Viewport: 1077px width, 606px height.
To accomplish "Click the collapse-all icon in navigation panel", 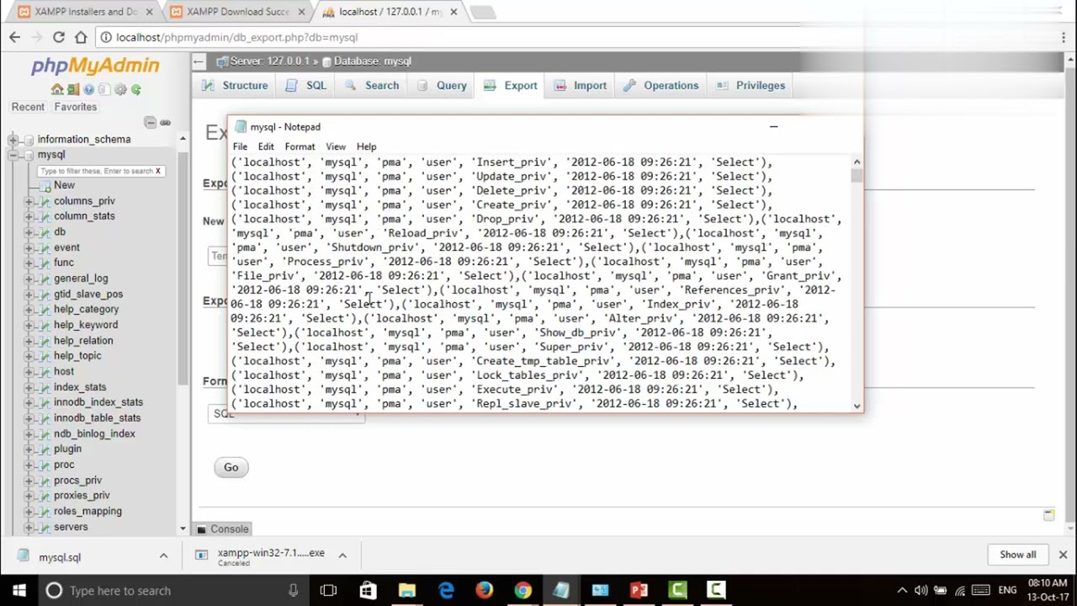I will pyautogui.click(x=151, y=123).
